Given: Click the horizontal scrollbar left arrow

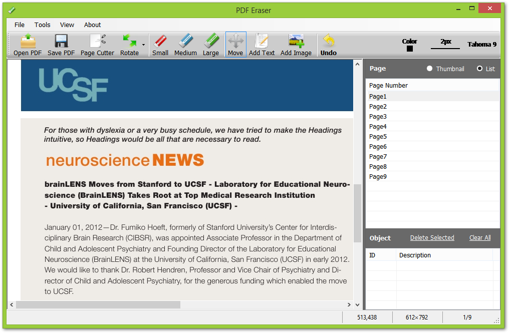Looking at the screenshot, I should [12, 305].
